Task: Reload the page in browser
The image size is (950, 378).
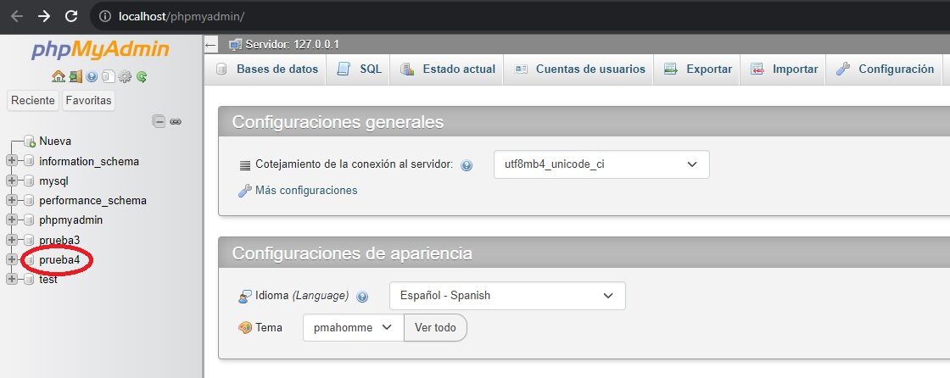Action: [71, 16]
